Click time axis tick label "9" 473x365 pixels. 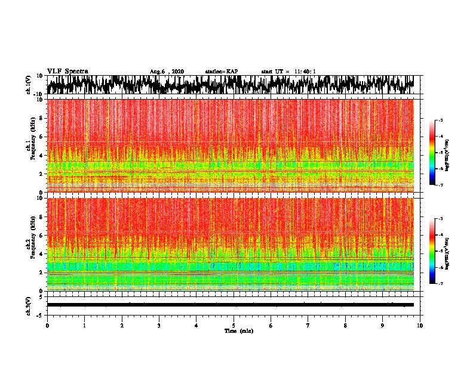tap(382, 326)
